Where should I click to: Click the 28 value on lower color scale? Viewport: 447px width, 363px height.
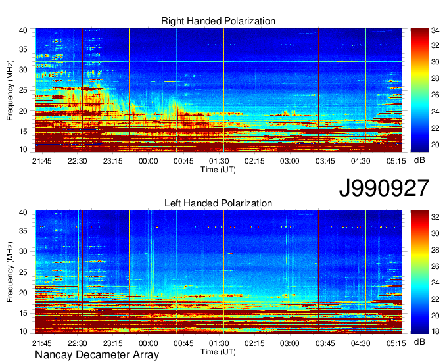(x=435, y=250)
